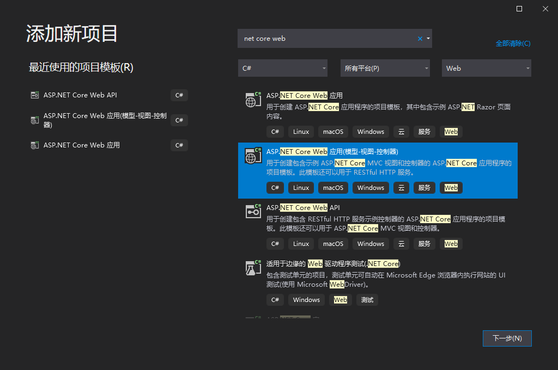Click the globe icon of the highlighted MVC template
The width and height of the screenshot is (558, 370).
click(x=253, y=156)
